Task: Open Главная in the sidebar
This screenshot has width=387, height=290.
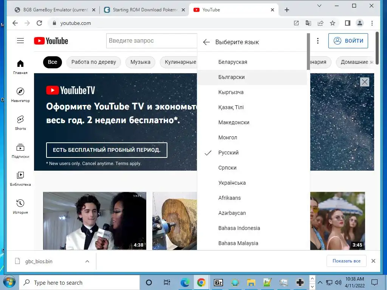Action: [20, 67]
